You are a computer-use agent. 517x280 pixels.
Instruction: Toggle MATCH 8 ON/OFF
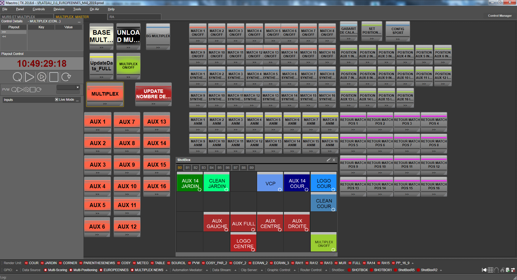point(327,33)
